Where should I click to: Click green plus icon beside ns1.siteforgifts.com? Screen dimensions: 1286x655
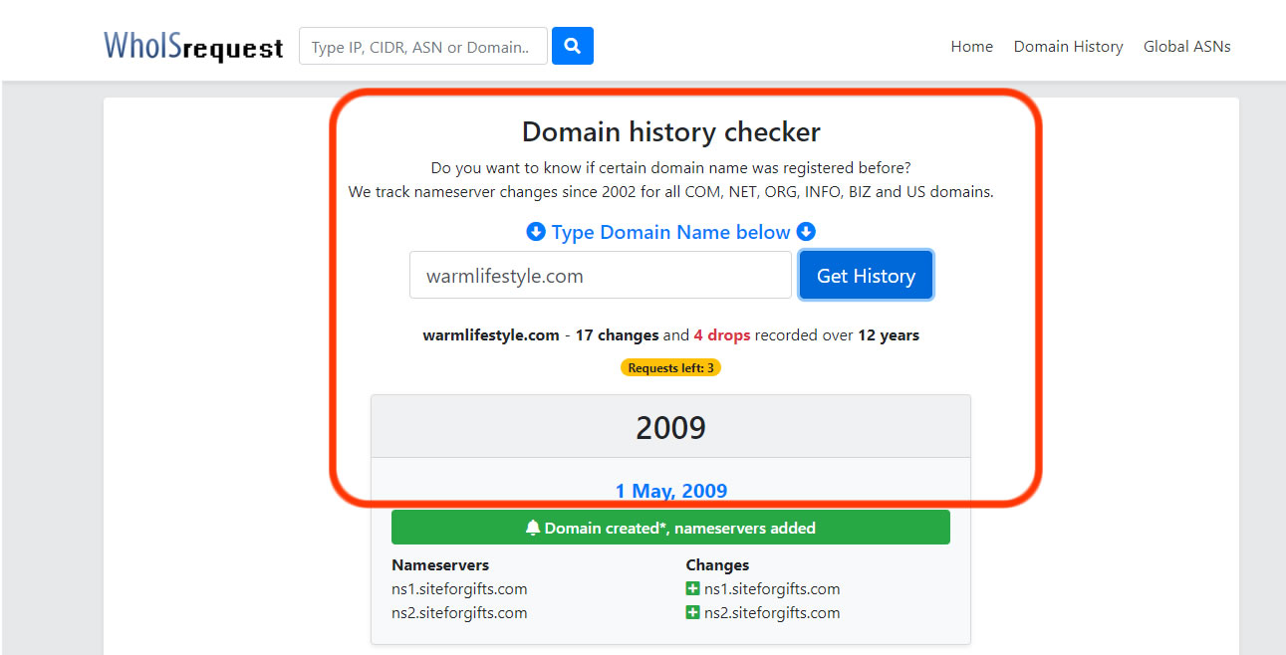pyautogui.click(x=693, y=588)
